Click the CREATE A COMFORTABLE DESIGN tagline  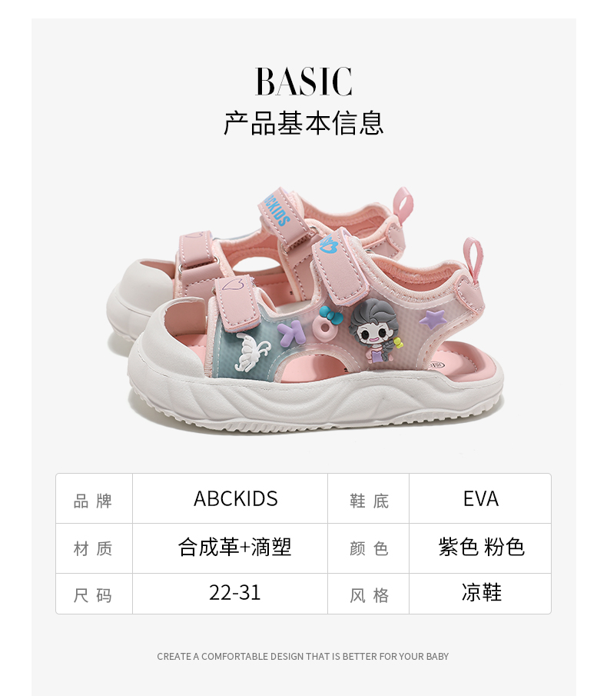pos(303,657)
